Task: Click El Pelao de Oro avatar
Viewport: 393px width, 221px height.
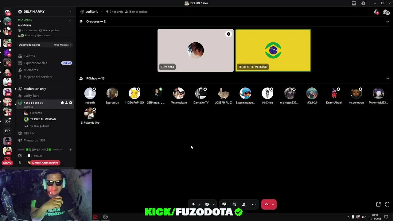Action: point(90,113)
